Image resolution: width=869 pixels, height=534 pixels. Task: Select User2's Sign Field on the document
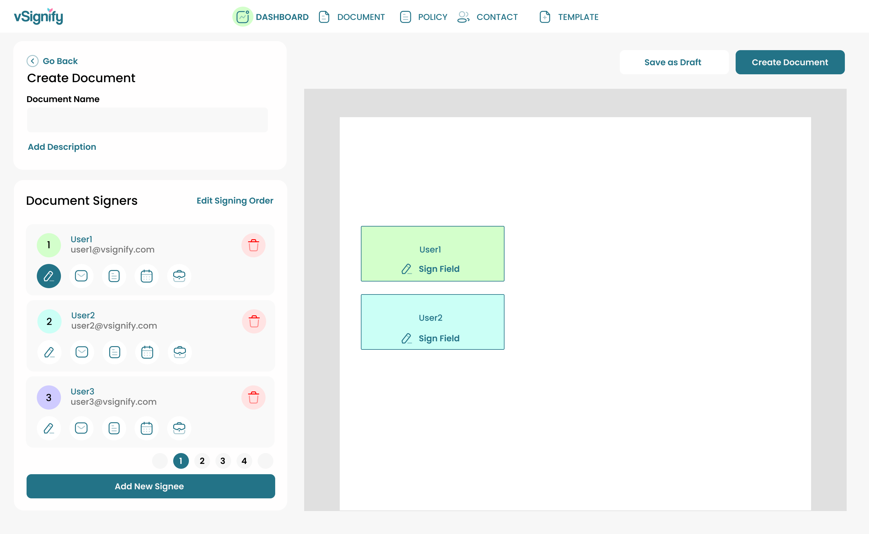[x=432, y=322]
